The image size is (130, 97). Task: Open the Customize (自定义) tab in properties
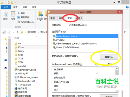click(80, 18)
